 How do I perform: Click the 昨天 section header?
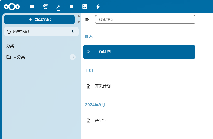tap(89, 36)
